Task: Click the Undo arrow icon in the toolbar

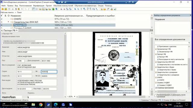Action: tap(26, 9)
